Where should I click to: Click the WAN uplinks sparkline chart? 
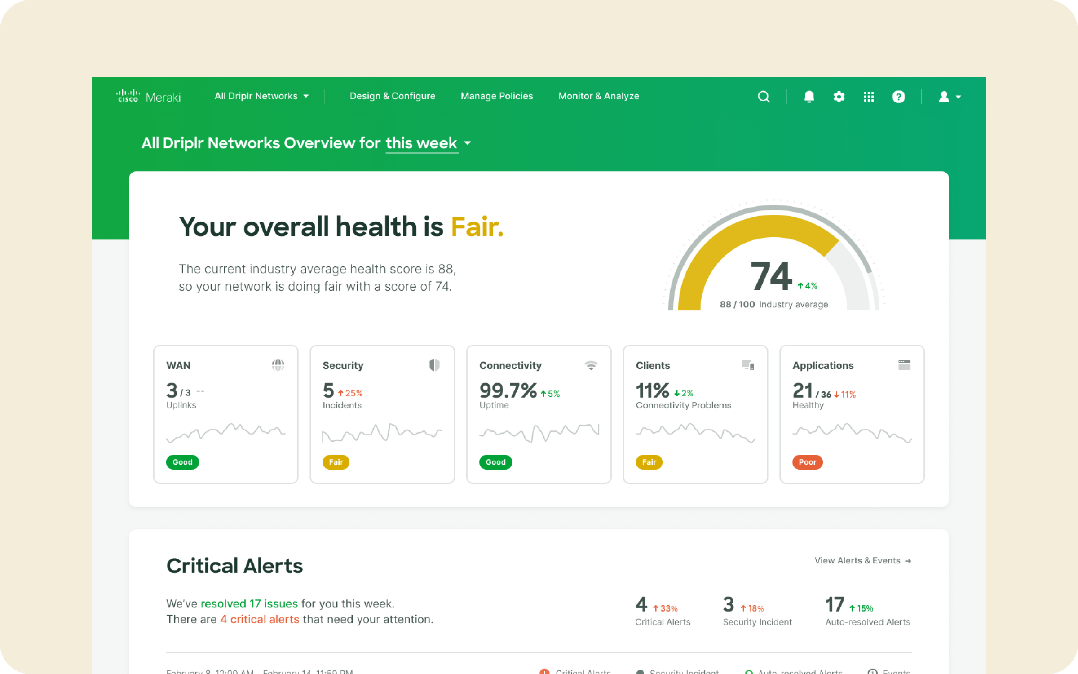tap(226, 433)
